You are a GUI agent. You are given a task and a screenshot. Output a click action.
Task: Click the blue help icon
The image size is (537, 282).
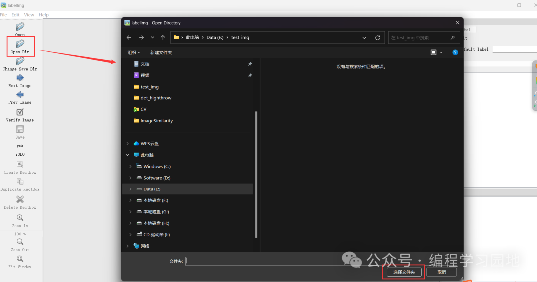point(455,52)
